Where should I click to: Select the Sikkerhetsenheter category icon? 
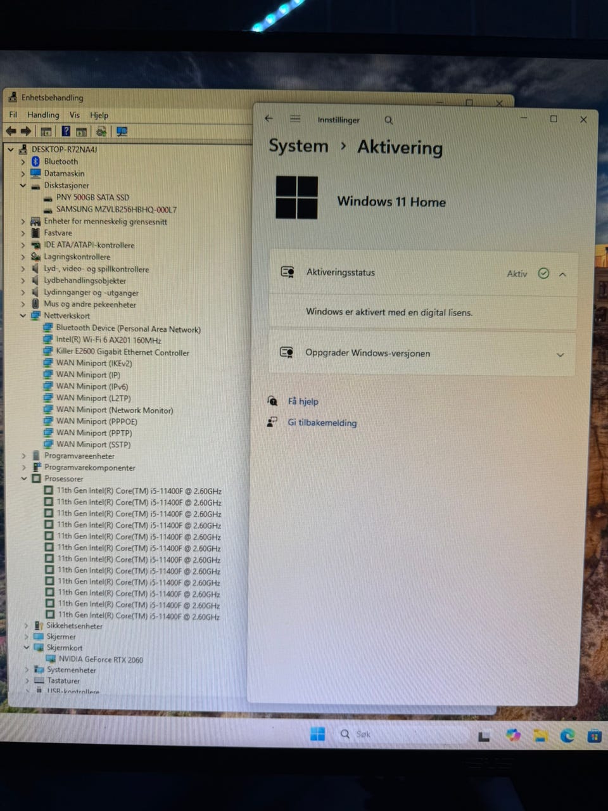39,625
